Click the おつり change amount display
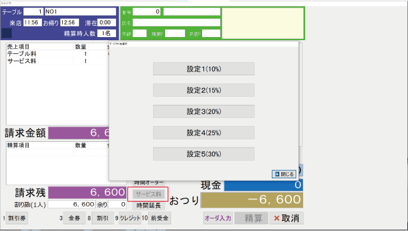Screen dimensions: 408x231 pos(252,200)
